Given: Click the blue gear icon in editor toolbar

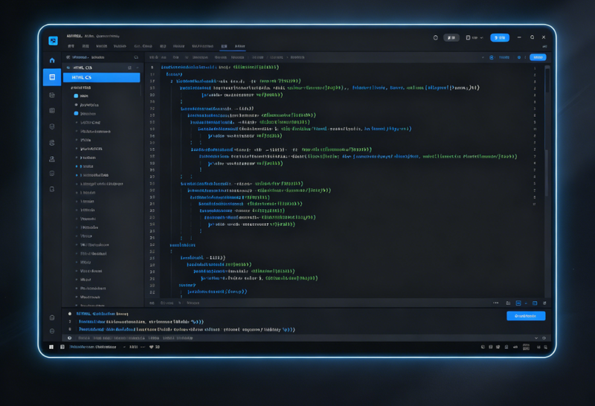Looking at the screenshot, I should (519, 57).
